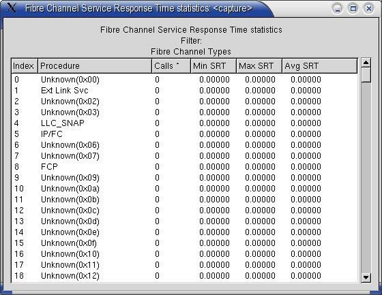Select the Unknown(0x12) row
Image resolution: width=382 pixels, height=295 pixels.
[x=184, y=276]
